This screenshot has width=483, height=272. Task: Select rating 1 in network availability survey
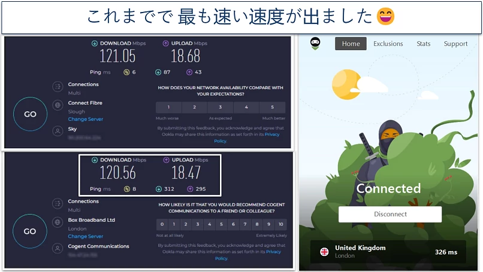pos(168,107)
